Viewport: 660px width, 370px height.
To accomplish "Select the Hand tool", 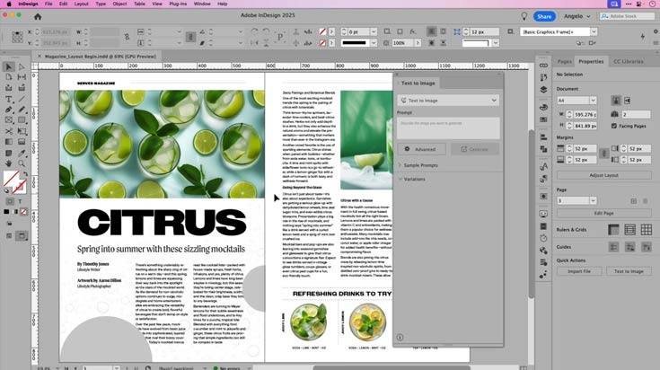I will pyautogui.click(x=9, y=163).
